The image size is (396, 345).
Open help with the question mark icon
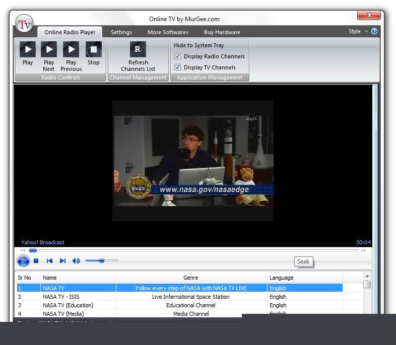[374, 31]
